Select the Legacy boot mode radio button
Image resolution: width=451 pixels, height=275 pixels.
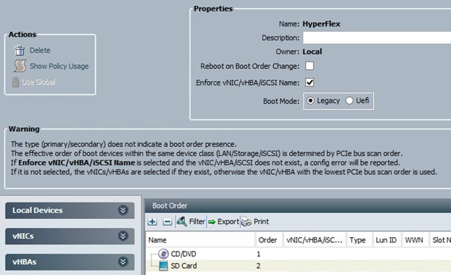pyautogui.click(x=310, y=101)
